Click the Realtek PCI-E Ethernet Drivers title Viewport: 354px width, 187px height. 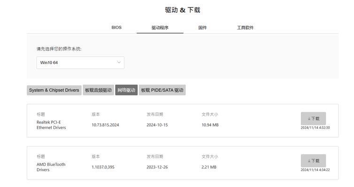click(x=51, y=125)
